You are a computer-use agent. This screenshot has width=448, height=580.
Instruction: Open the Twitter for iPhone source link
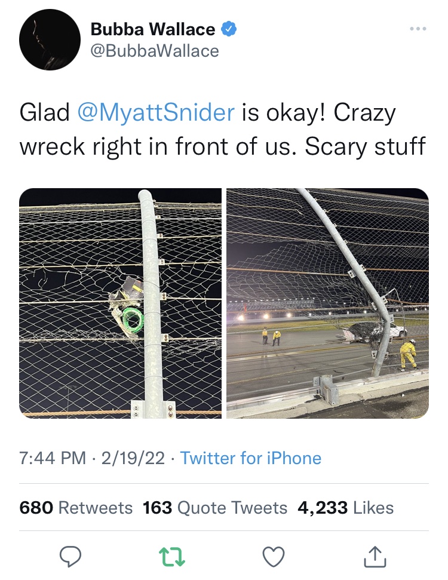tap(251, 458)
